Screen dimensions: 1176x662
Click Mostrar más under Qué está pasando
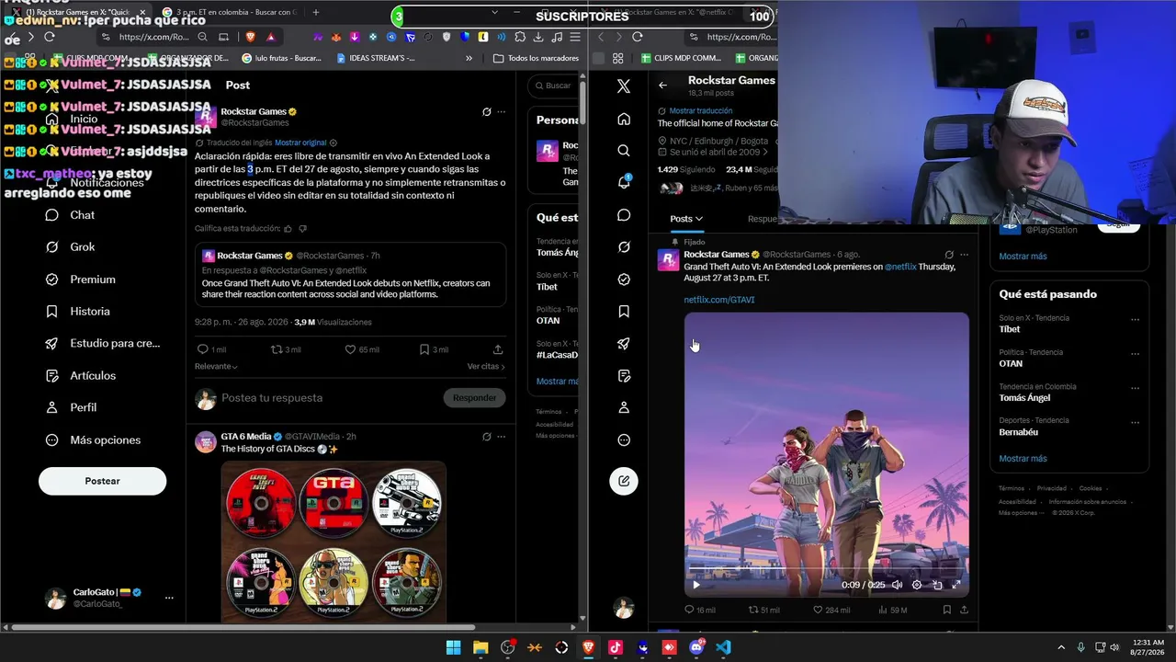click(1023, 459)
